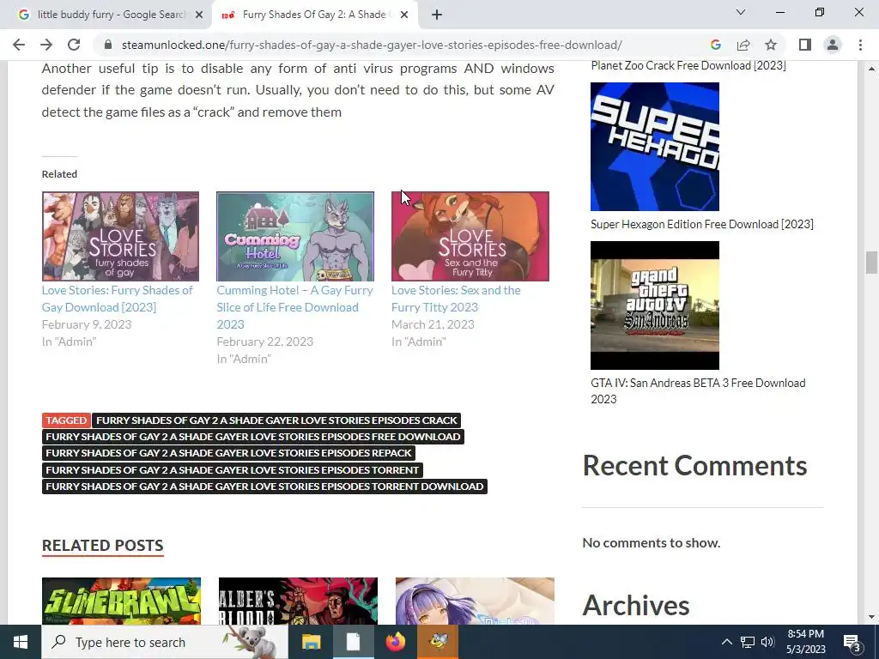Click the scrollbar up arrow
This screenshot has width=879, height=659.
pos(871,69)
